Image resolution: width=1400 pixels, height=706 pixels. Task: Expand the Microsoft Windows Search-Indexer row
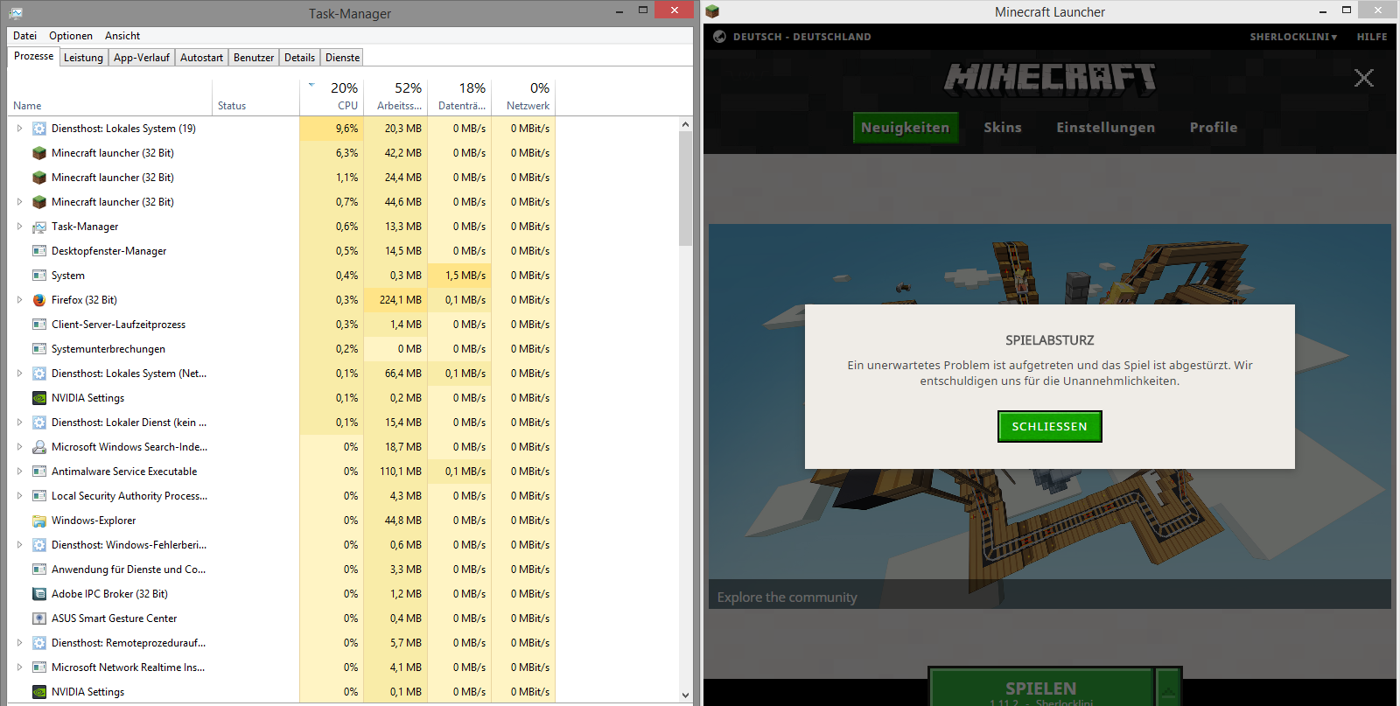(x=19, y=447)
